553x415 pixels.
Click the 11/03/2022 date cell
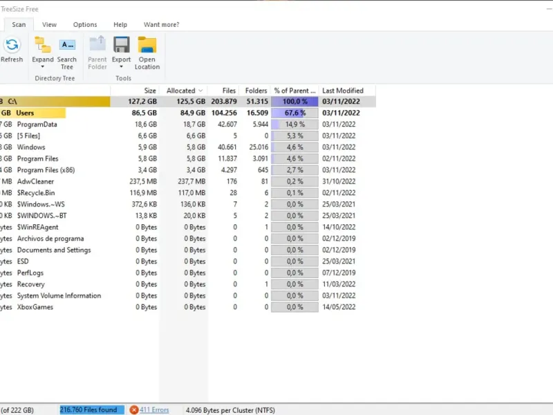339,284
